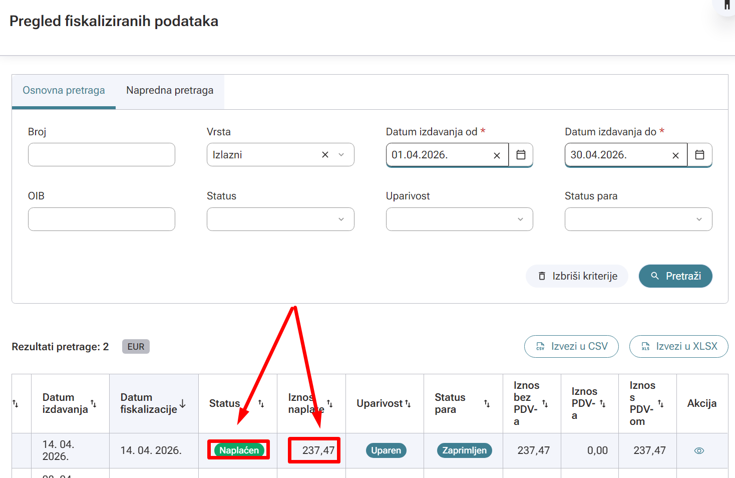The width and height of the screenshot is (735, 478).
Task: Open the Status filter dropdown
Action: point(280,219)
